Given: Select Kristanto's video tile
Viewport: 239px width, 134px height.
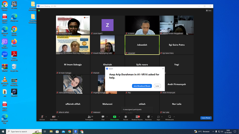Looking at the screenshot, I should tap(142, 25).
